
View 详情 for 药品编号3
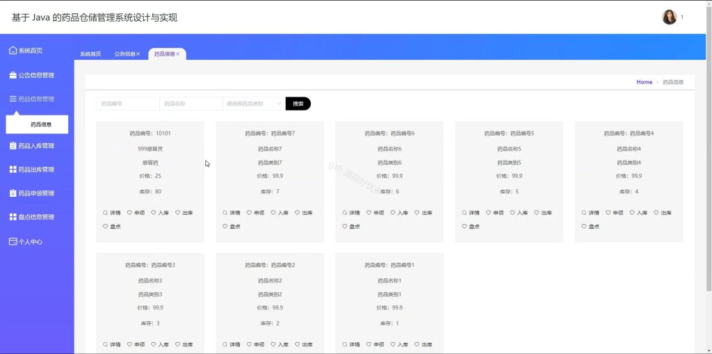112,344
